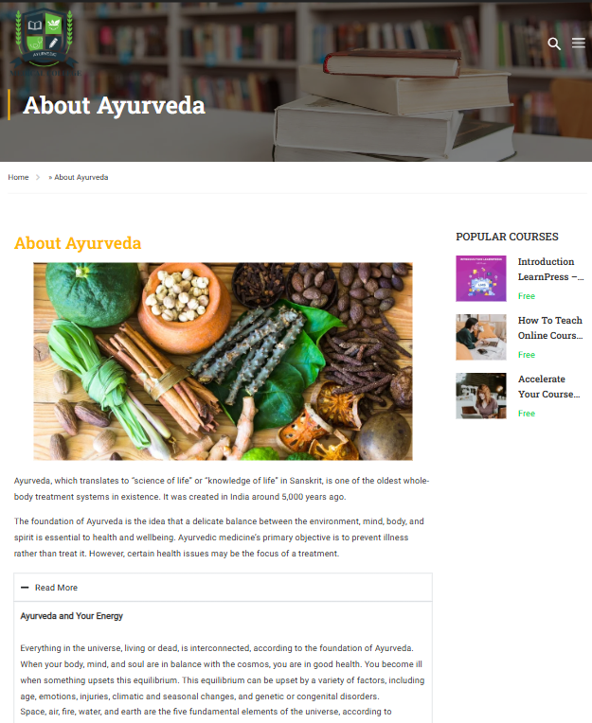Toggle the Read More accordion header
The width and height of the screenshot is (592, 723).
click(x=223, y=588)
